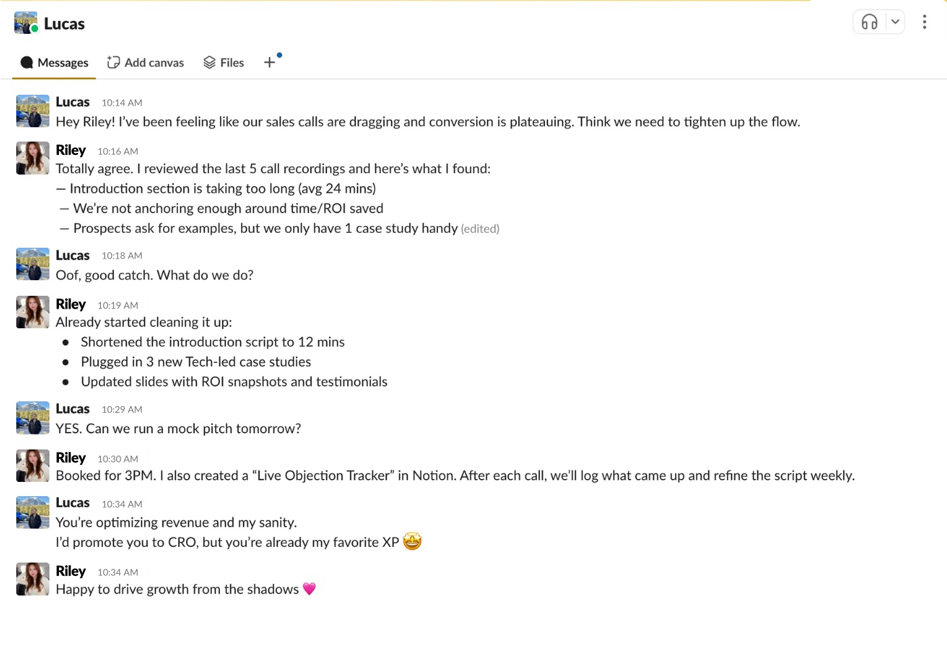Click Riley's avatar on the last message
Viewport: 947px width, 664px height.
click(32, 579)
